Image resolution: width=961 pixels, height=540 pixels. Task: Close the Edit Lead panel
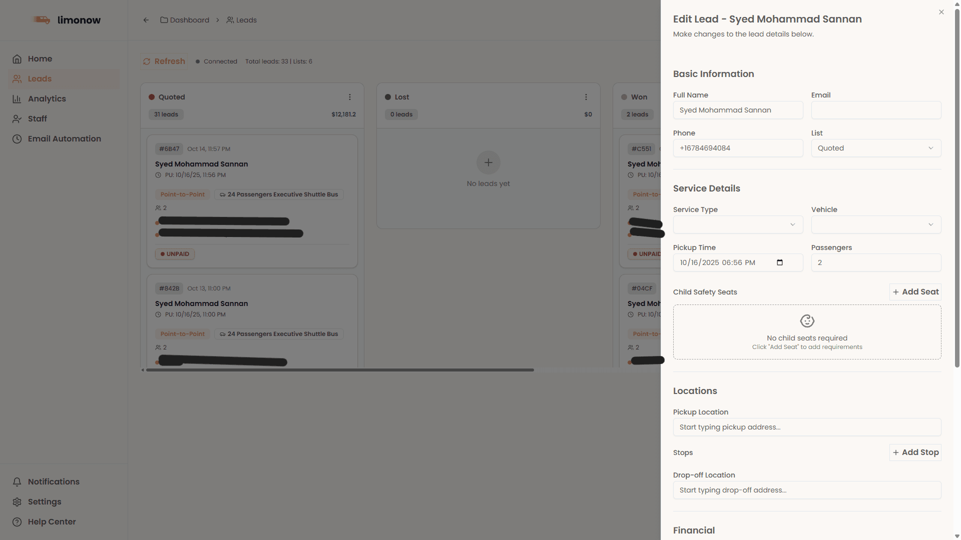pos(941,12)
